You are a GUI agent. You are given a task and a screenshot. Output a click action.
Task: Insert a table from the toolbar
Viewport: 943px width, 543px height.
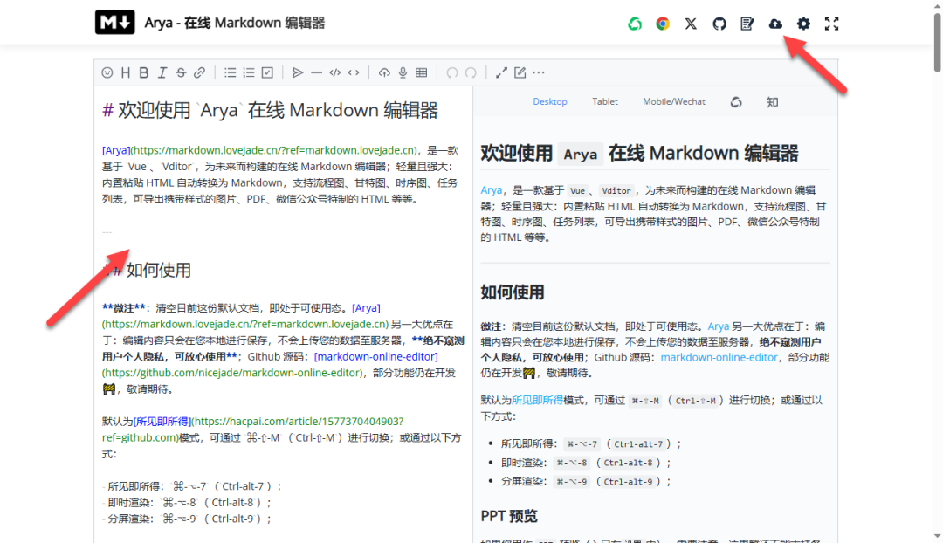coord(422,72)
